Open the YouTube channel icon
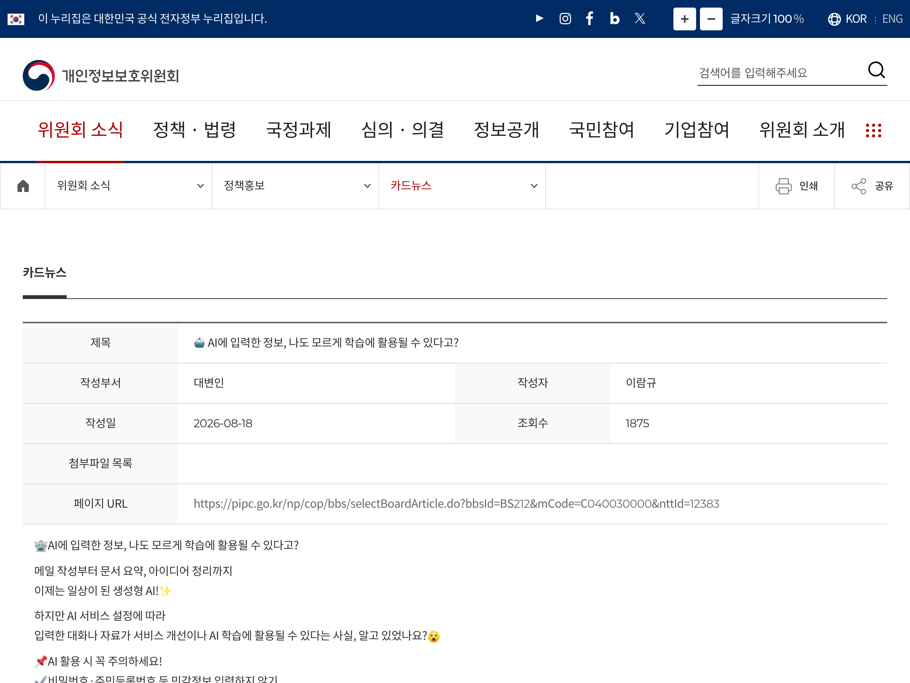Screen dimensions: 910x683 pyautogui.click(x=539, y=19)
